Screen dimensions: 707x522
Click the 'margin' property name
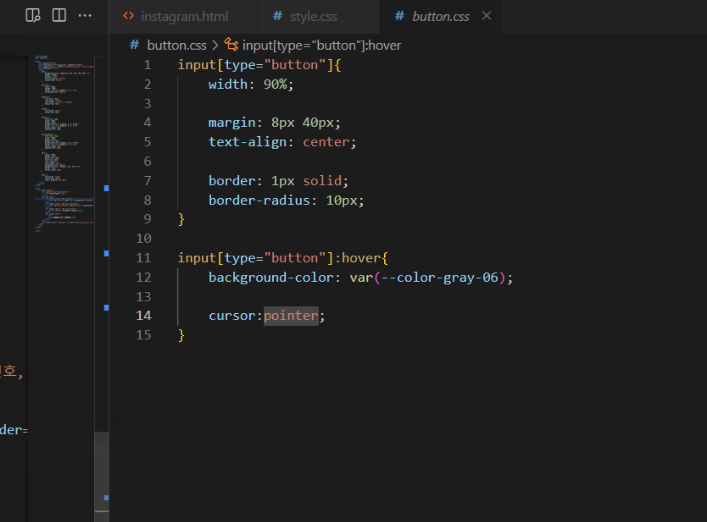point(232,123)
